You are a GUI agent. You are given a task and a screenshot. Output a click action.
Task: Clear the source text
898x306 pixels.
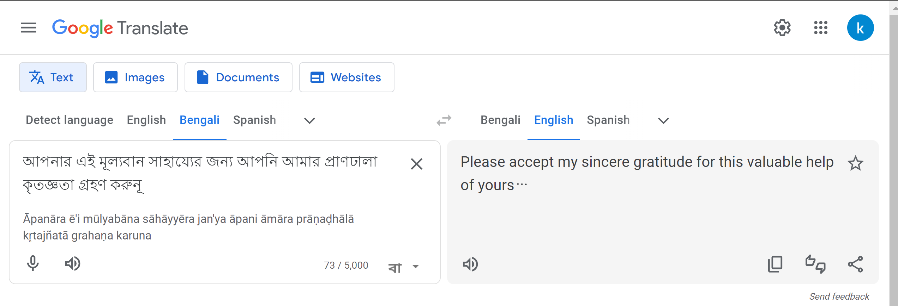pyautogui.click(x=417, y=164)
